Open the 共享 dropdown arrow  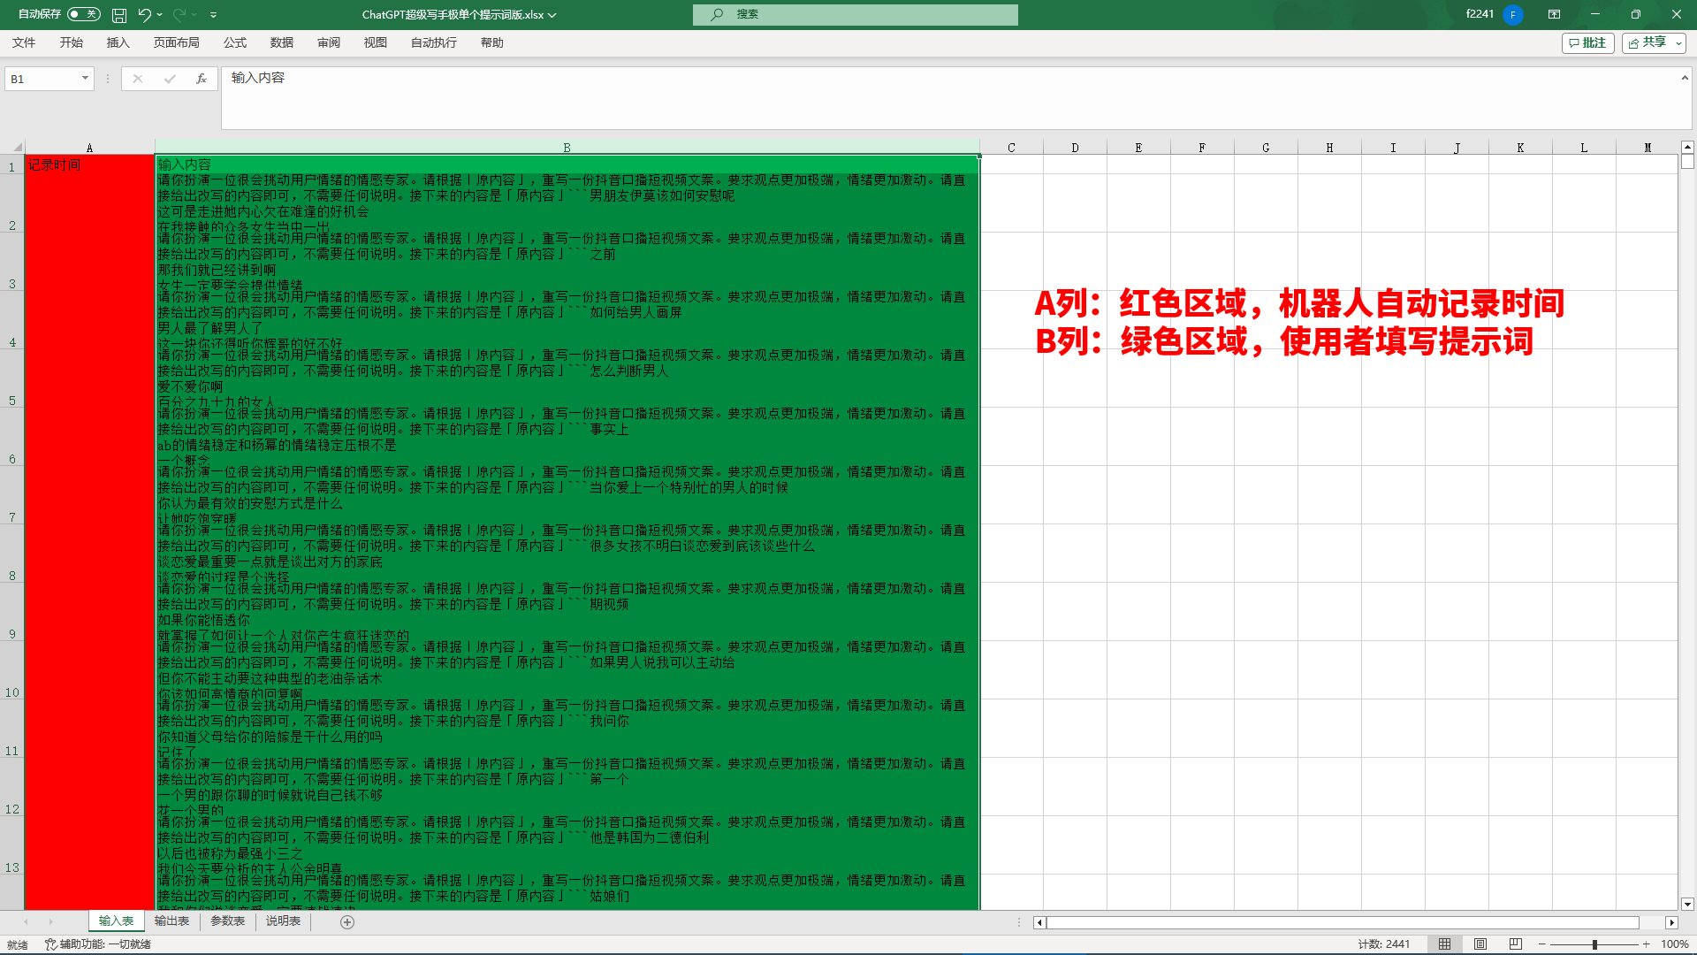coord(1678,42)
